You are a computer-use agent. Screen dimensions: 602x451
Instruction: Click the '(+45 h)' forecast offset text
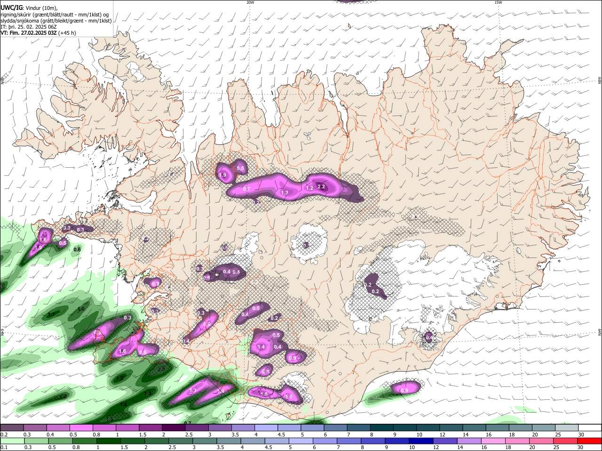pos(67,33)
